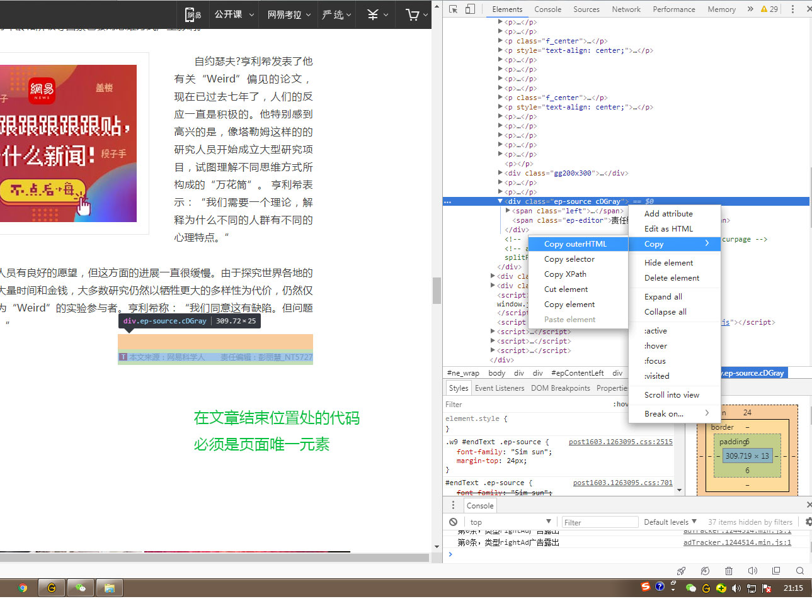812x599 pixels.
Task: Activate the inspect element picker icon
Action: [x=454, y=9]
